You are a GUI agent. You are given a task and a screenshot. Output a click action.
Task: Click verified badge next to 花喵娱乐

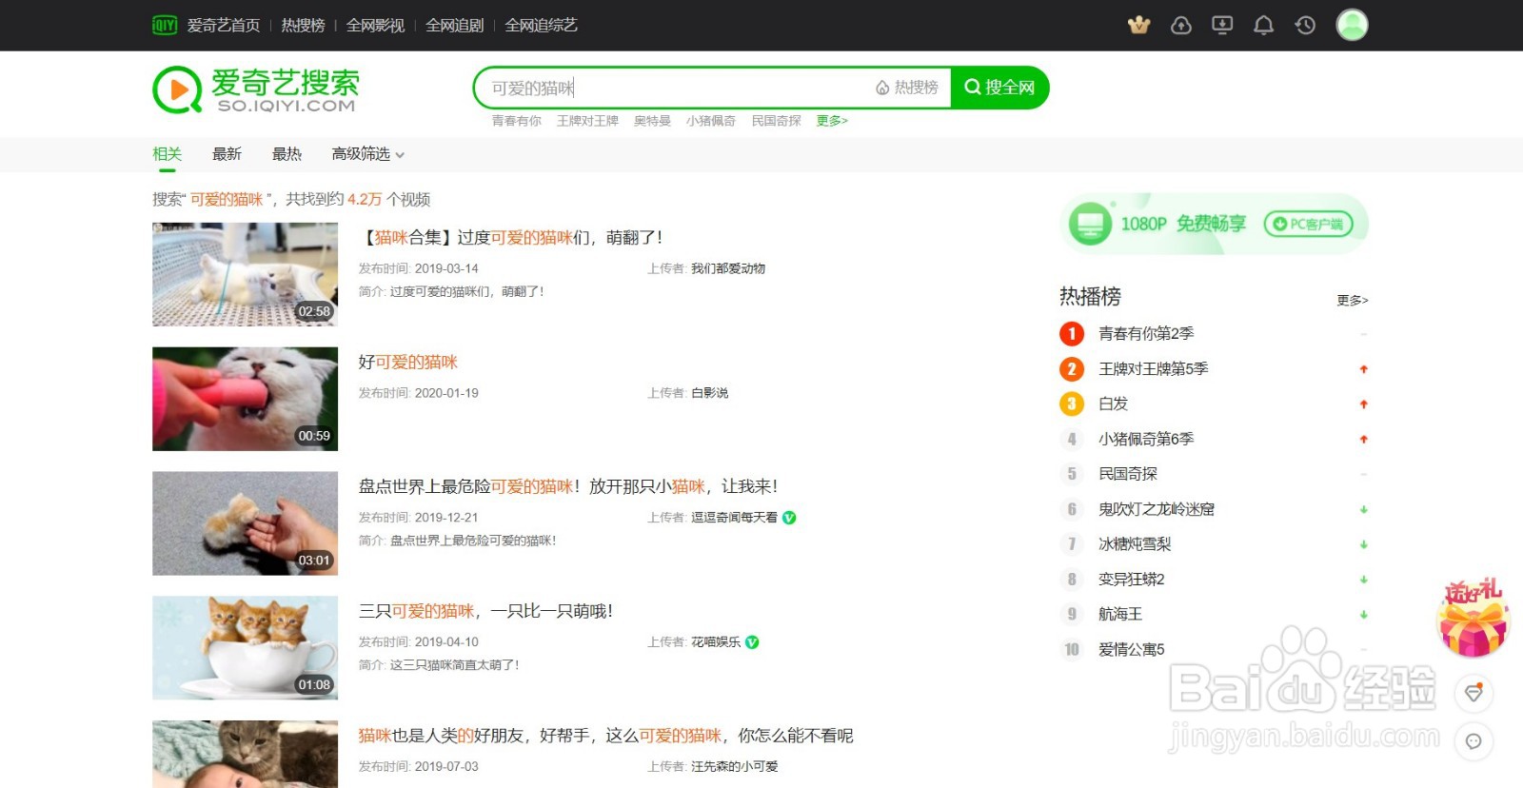752,642
